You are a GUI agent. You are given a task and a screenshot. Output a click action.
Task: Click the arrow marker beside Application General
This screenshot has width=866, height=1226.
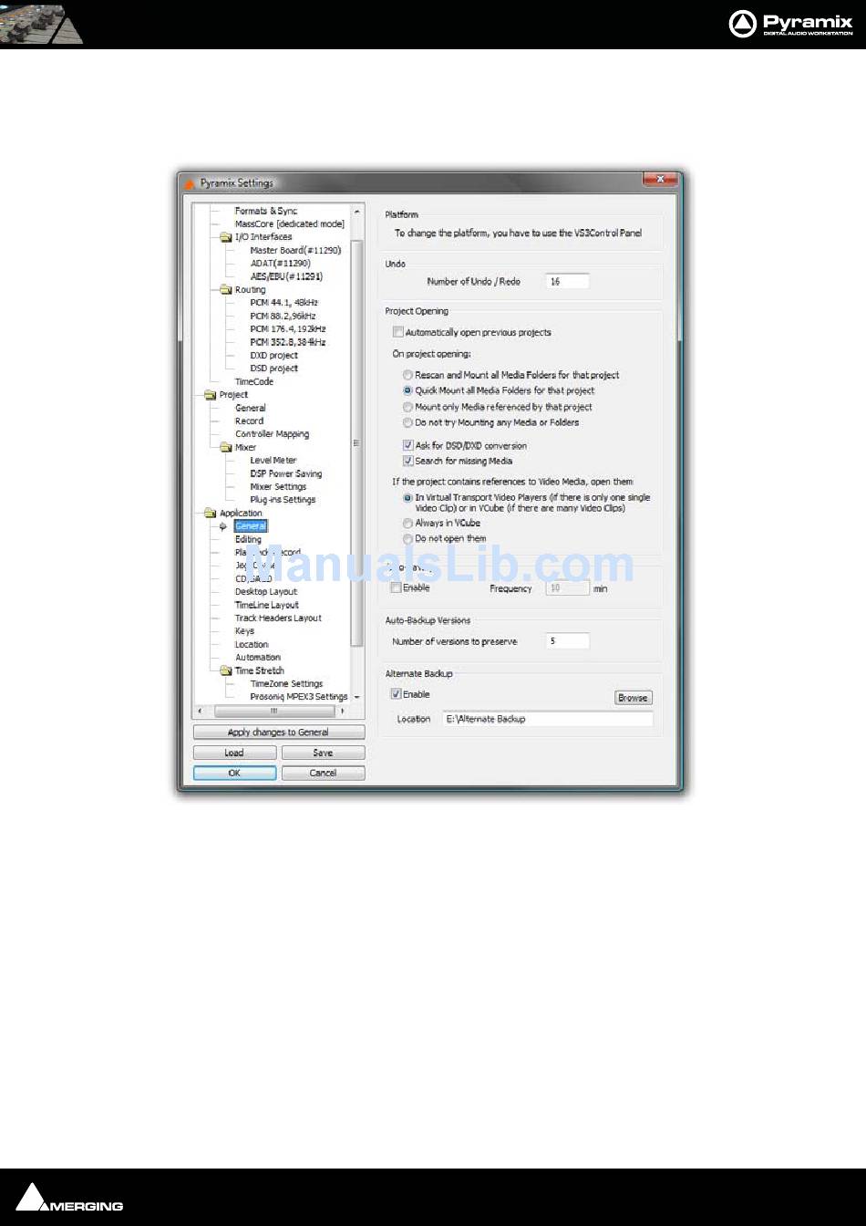coord(222,526)
